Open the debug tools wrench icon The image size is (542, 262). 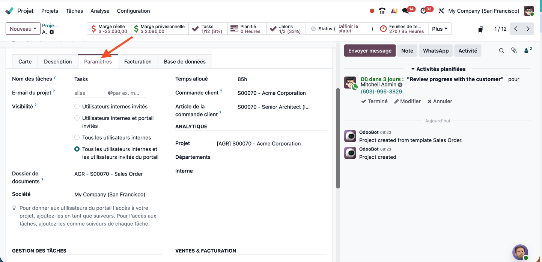pos(441,11)
